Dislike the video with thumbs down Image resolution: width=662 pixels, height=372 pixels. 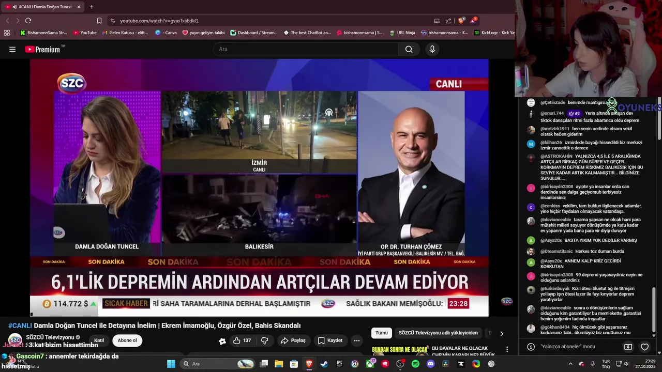[265, 340]
